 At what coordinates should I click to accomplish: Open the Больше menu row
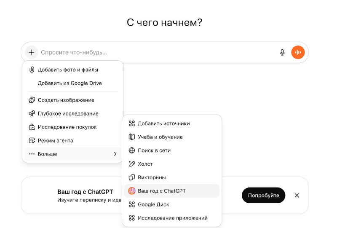click(x=73, y=154)
